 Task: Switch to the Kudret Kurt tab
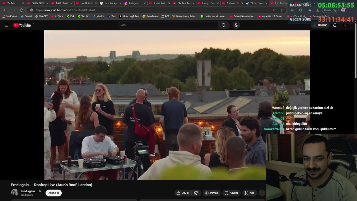tap(159, 3)
